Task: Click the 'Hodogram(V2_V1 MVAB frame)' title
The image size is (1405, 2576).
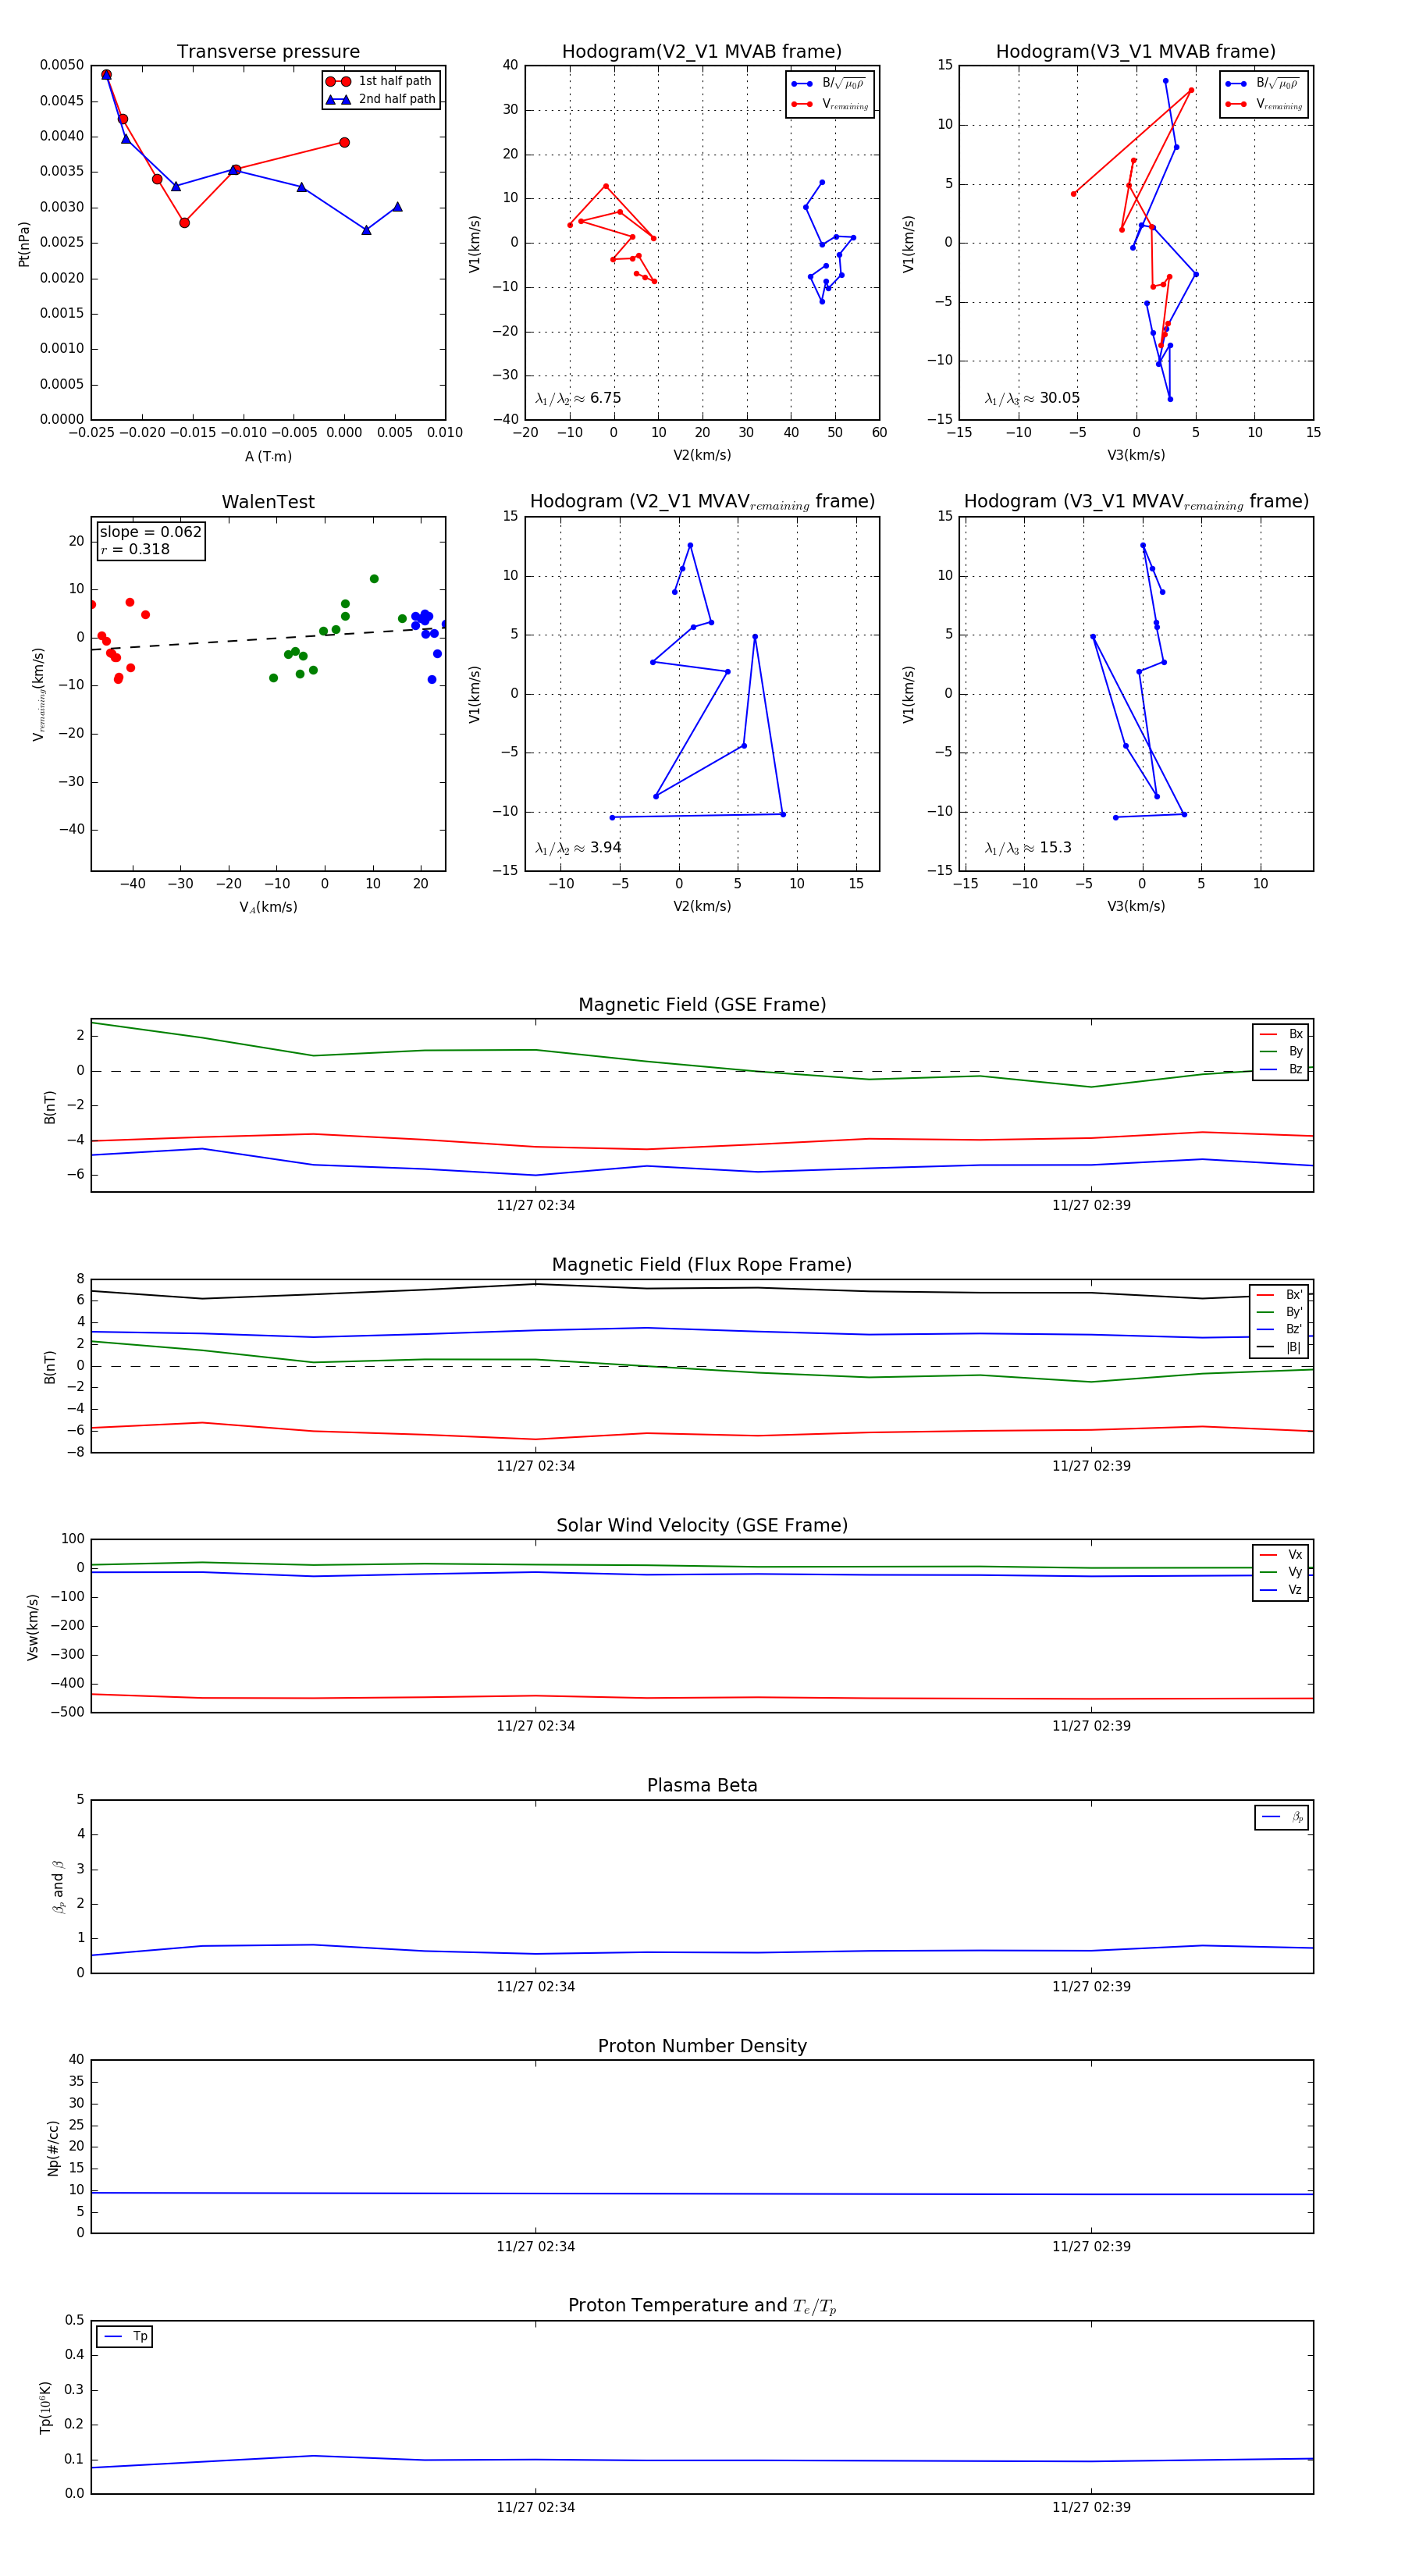Action: (x=702, y=52)
